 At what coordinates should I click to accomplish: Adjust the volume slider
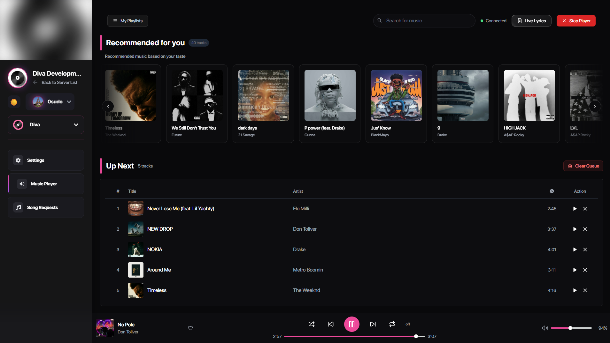coord(571,328)
